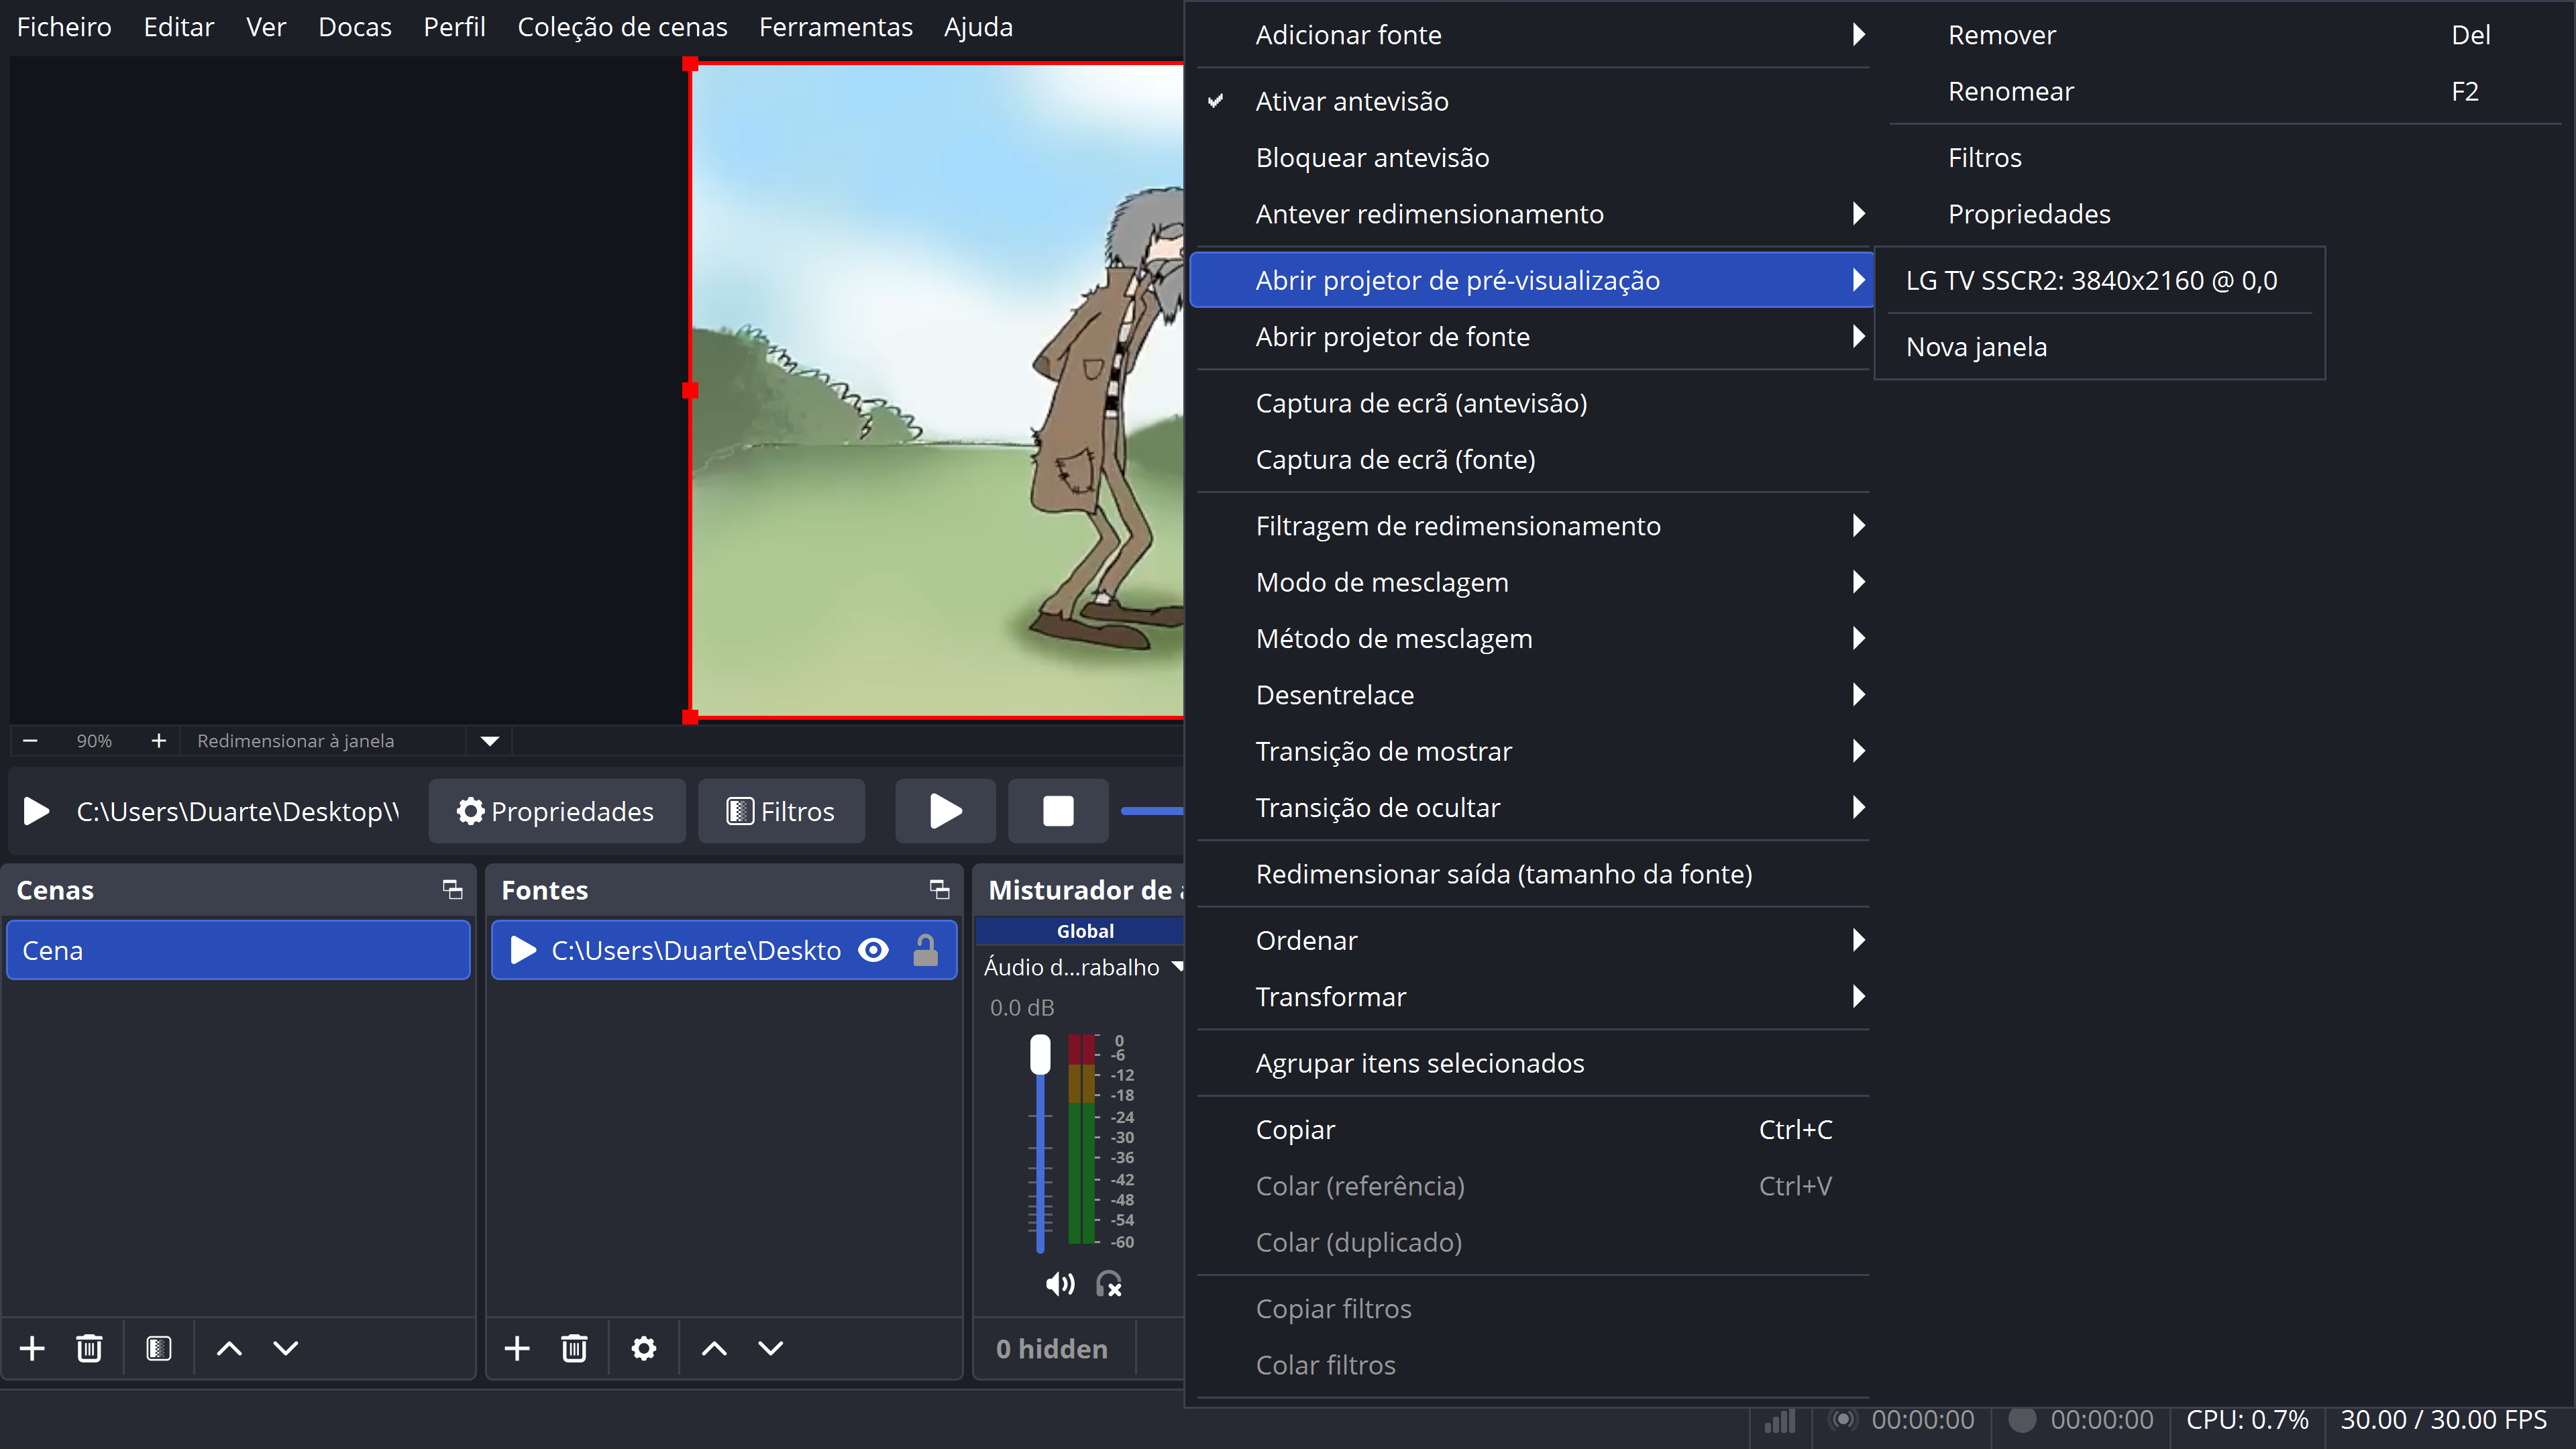This screenshot has width=2576, height=1449.
Task: Expand Abrir projetor de fonte submenu
Action: point(1532,337)
